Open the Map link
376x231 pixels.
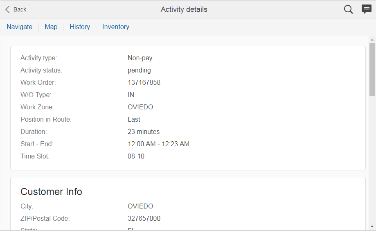pyautogui.click(x=51, y=27)
